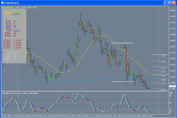Click the 1.2300 pivot level label
Image resolution: width=177 pixels, height=118 pixels.
(x=163, y=76)
